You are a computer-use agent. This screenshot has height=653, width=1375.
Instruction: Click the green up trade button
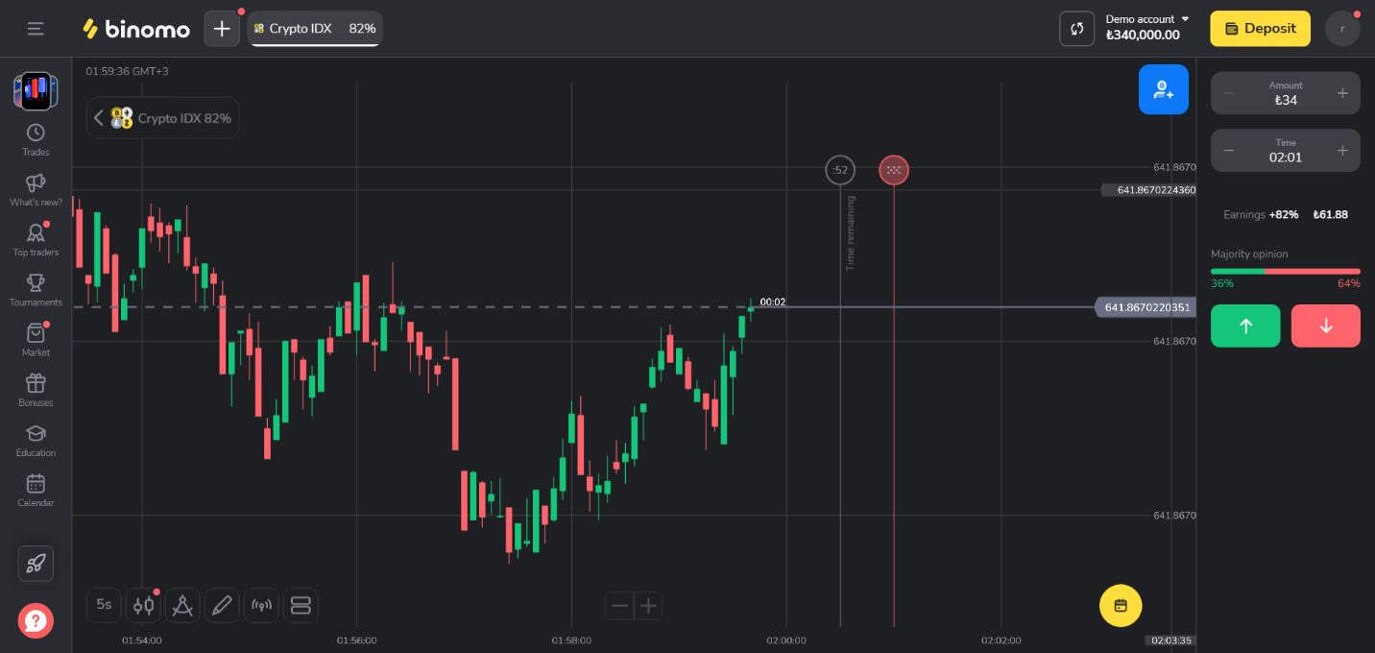tap(1245, 326)
